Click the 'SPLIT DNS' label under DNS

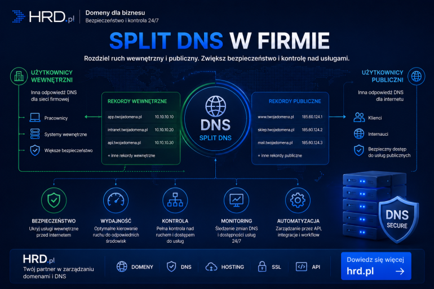215,137
